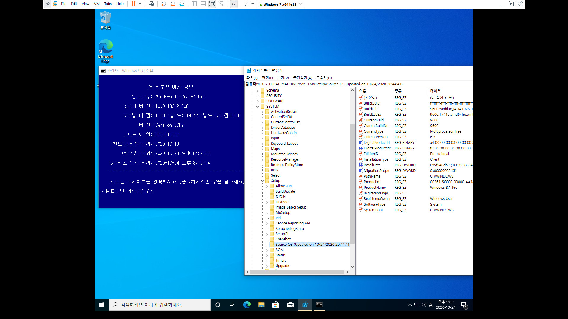Expand the CurrentControlSet registry key
The height and width of the screenshot is (319, 568).
tap(262, 122)
